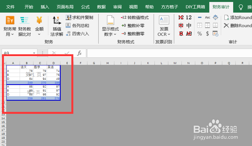Screen dimensions: 252x146
Task: Click crossed-out 0 delete zero icon
Action: pyautogui.click(x=181, y=34)
